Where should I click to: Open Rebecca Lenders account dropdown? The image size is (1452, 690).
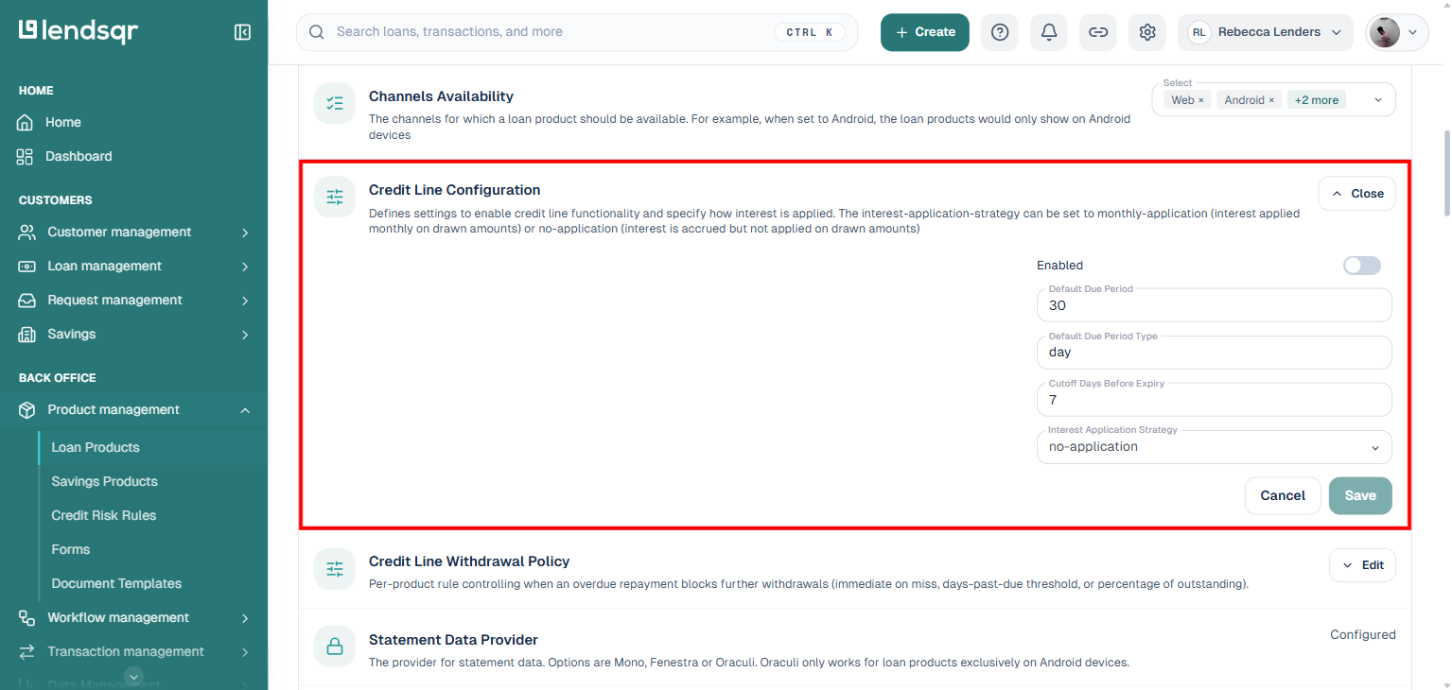tap(1266, 32)
